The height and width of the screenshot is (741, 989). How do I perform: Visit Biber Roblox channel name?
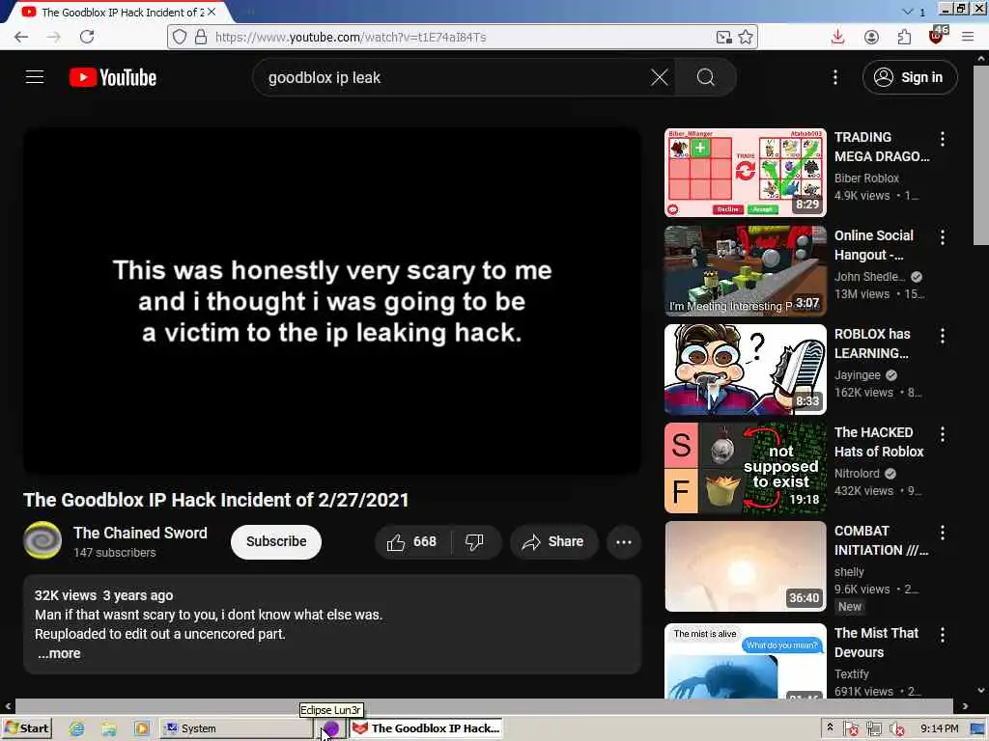click(x=866, y=178)
